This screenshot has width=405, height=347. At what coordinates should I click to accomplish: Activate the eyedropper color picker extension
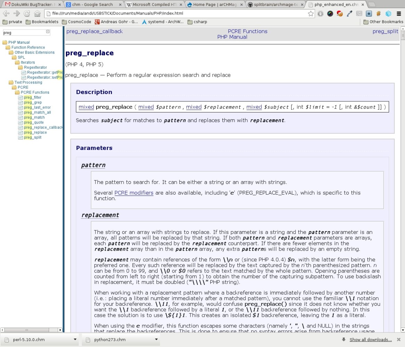349,14
